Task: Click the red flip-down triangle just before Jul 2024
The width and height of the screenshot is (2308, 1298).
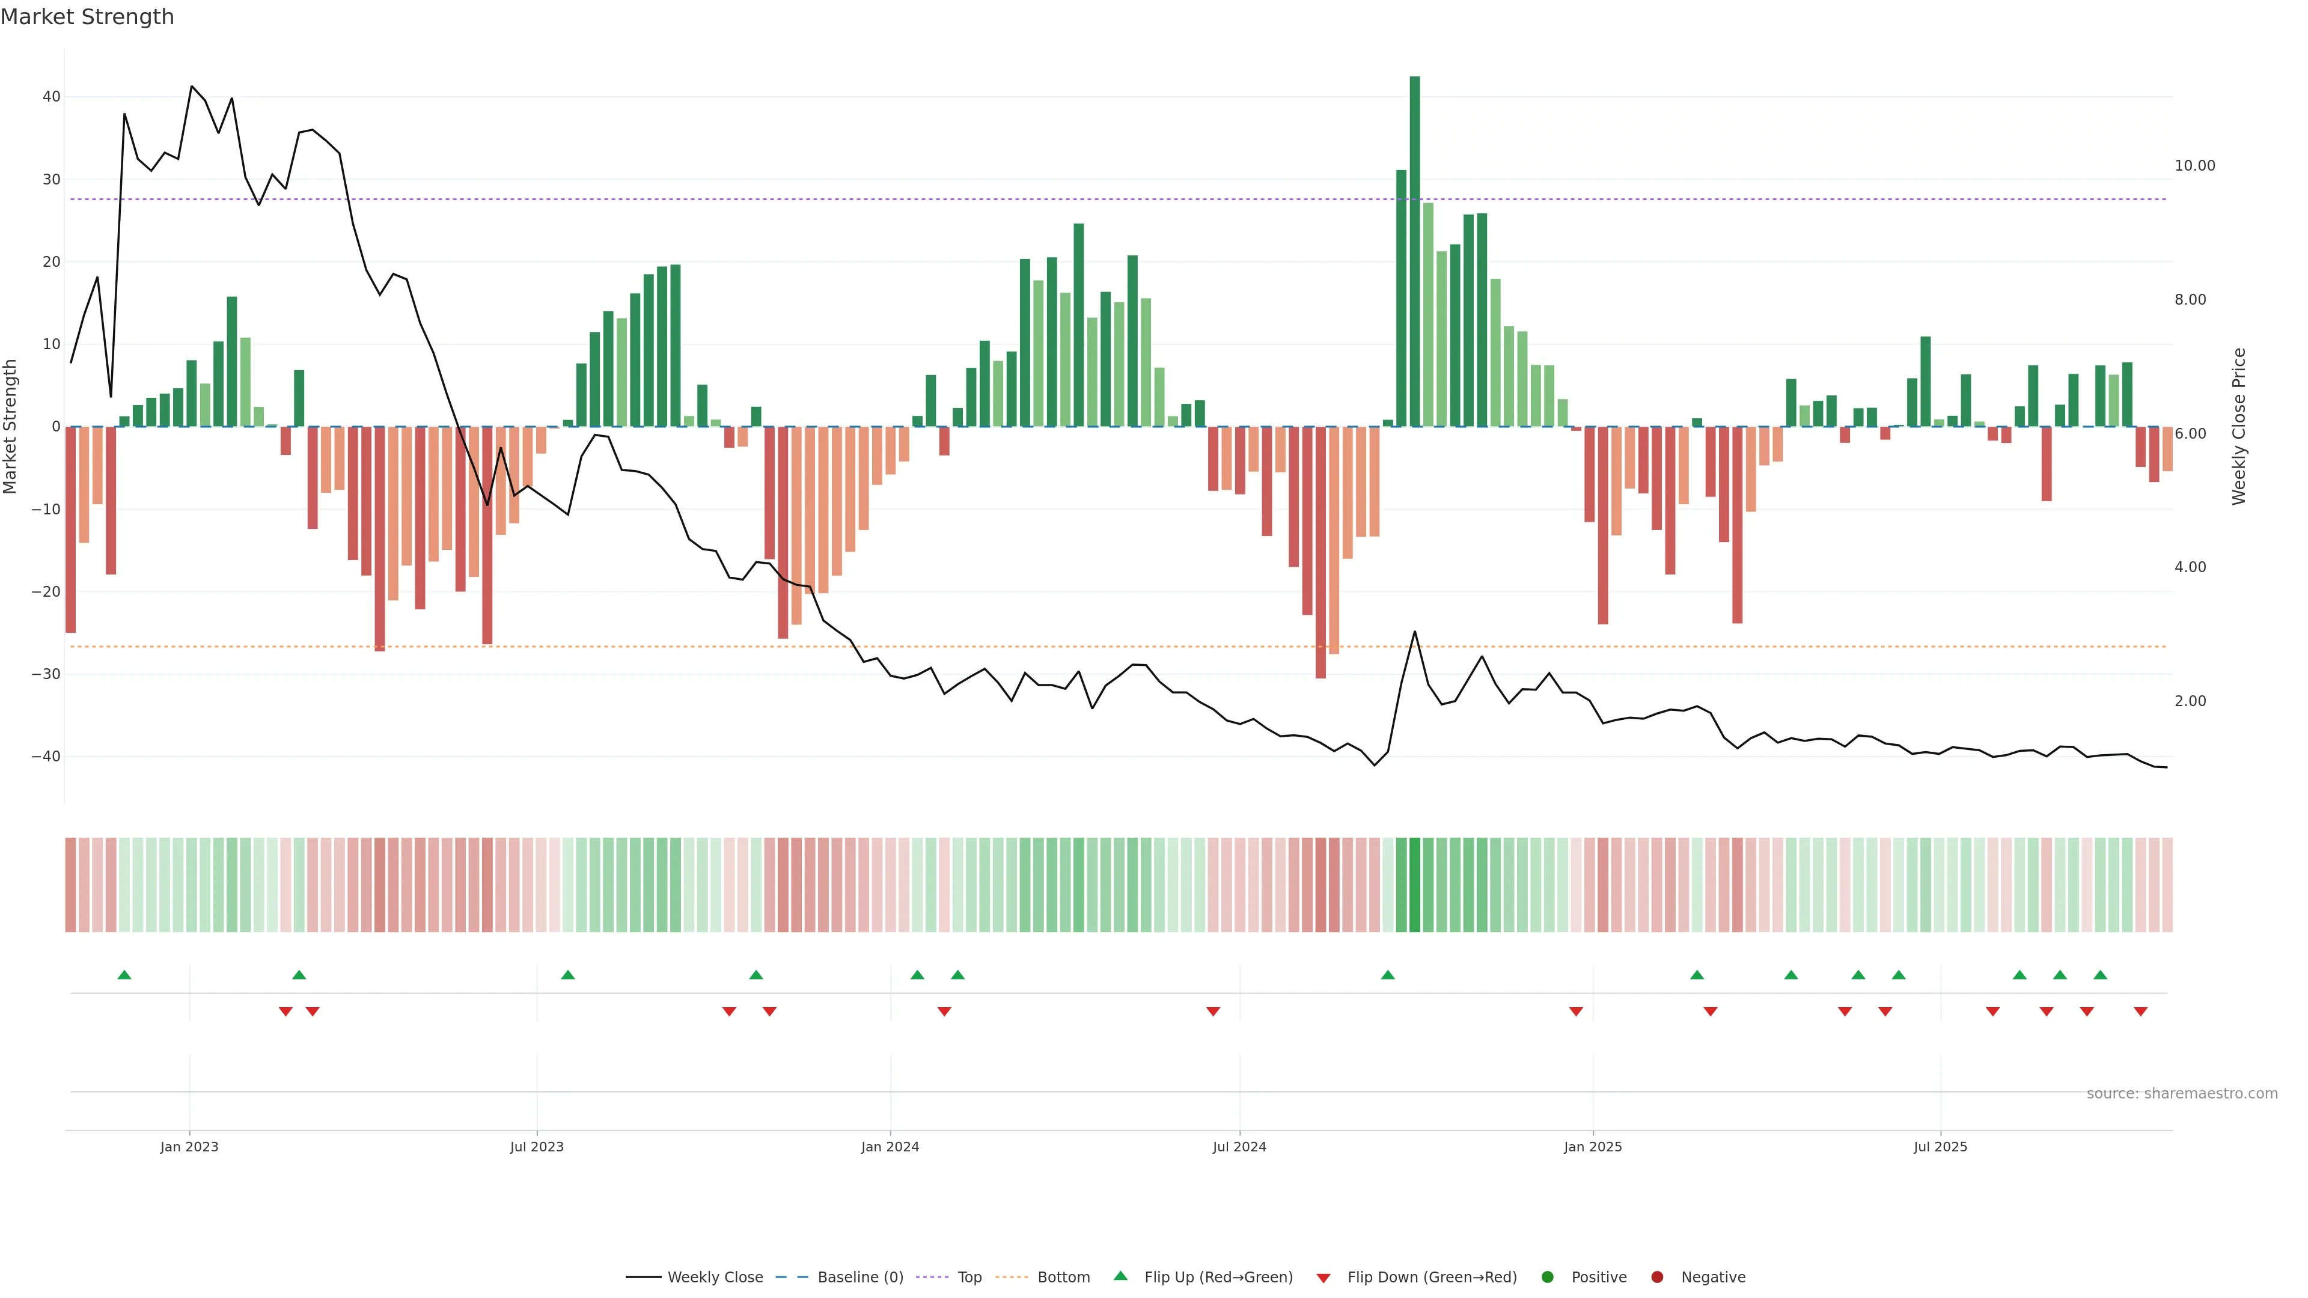Action: [1213, 1011]
